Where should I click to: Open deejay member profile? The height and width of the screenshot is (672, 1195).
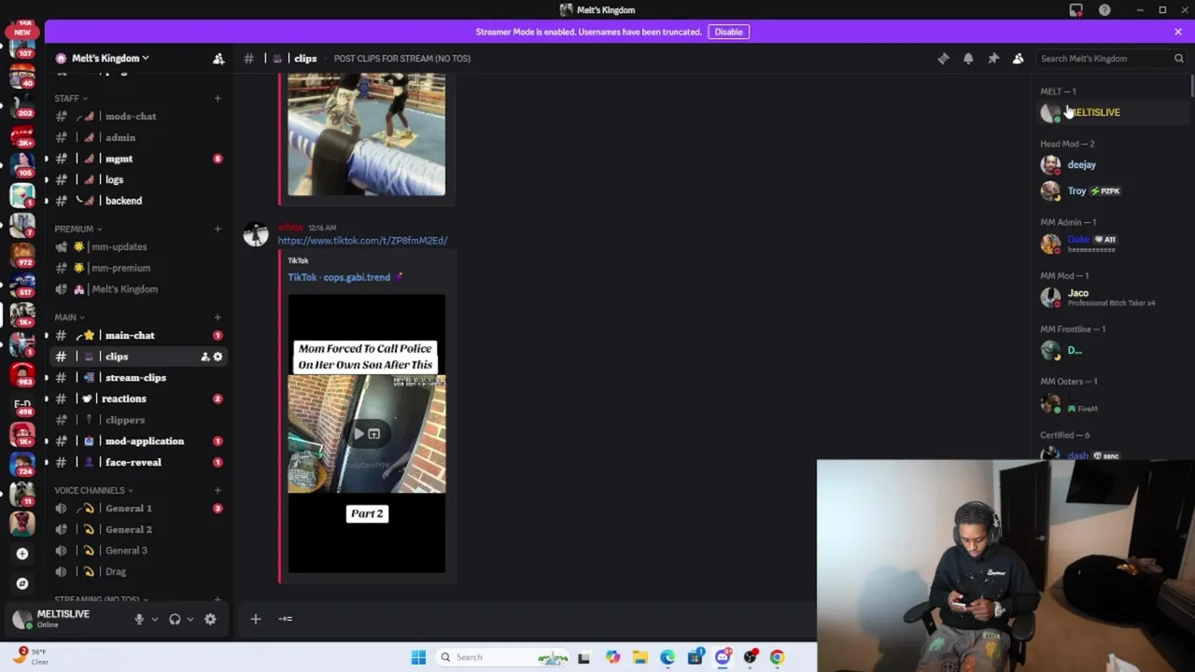pyautogui.click(x=1111, y=164)
